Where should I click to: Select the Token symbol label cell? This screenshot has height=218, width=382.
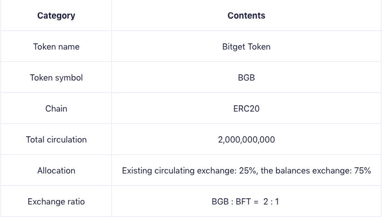56,77
